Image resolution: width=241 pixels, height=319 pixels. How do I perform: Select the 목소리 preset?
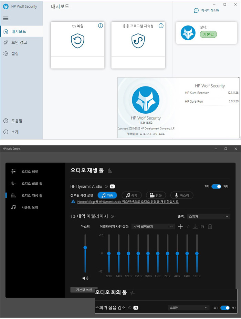click(182, 195)
